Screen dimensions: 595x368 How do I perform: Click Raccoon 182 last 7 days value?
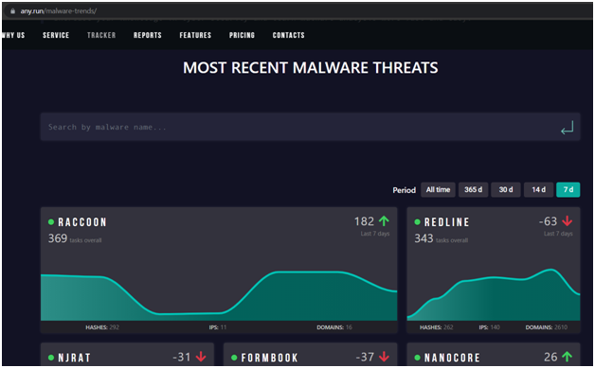[364, 221]
